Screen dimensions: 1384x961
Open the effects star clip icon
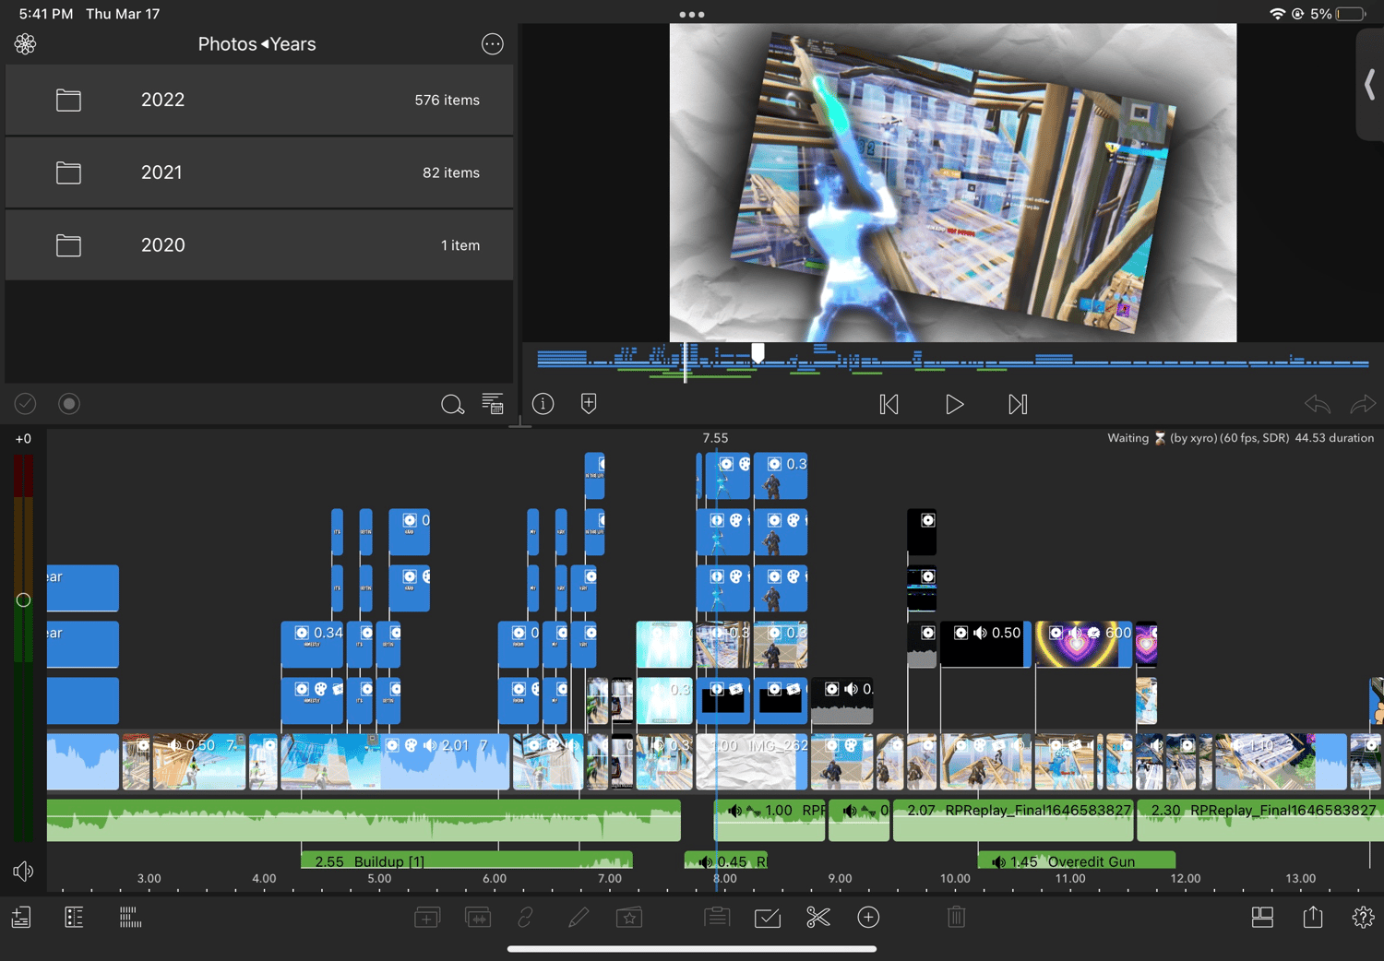(x=629, y=917)
